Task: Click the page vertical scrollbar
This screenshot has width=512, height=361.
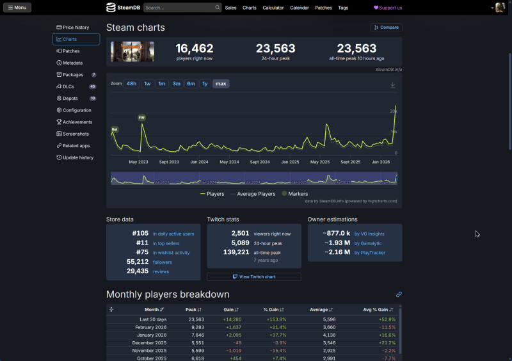Action: pyautogui.click(x=510, y=101)
